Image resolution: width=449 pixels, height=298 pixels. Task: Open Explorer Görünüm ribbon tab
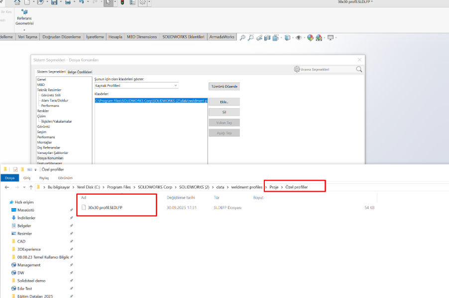65,178
